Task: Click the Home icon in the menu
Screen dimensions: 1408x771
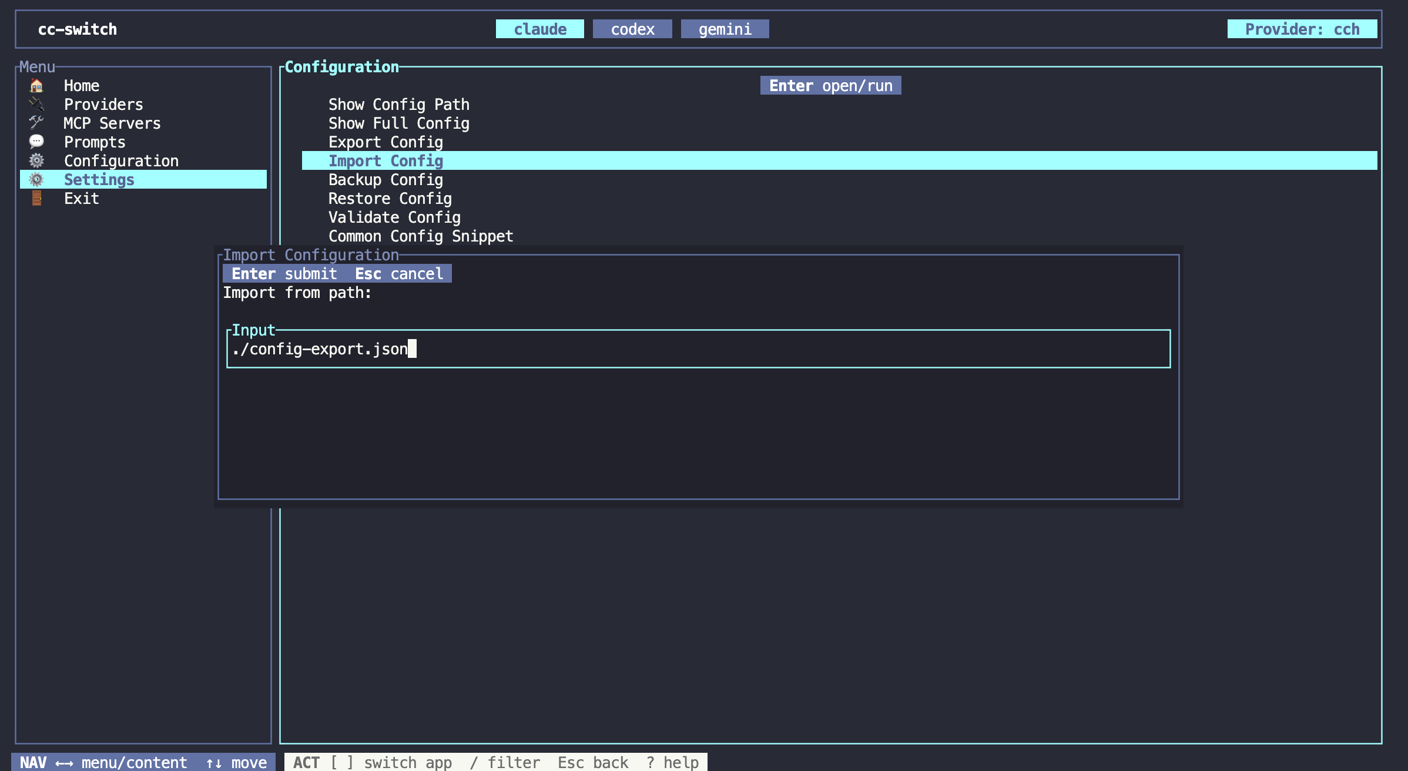Action: (x=36, y=85)
